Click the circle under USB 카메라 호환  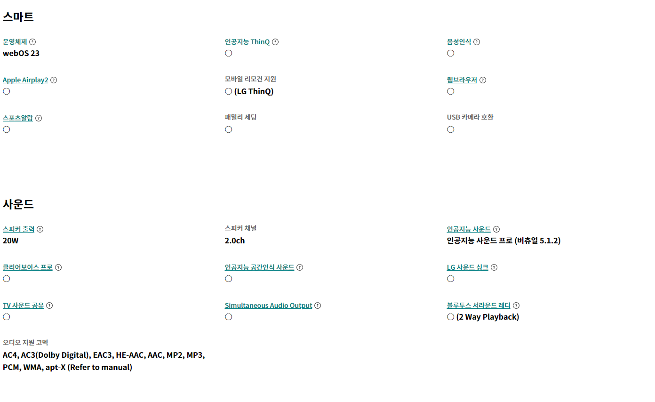[451, 129]
